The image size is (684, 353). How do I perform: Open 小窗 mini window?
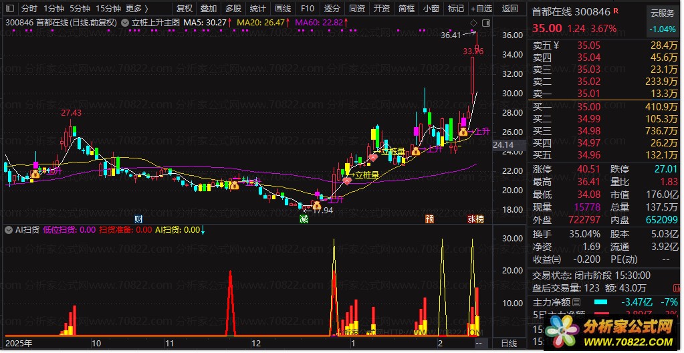click(x=431, y=8)
